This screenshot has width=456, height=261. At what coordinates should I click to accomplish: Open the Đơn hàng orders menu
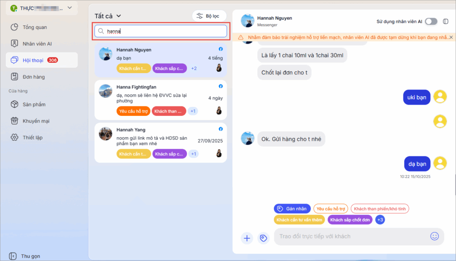(34, 77)
